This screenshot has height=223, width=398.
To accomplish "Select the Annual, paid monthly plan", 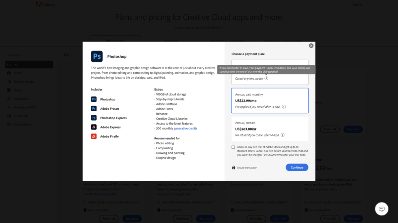I will point(270,100).
